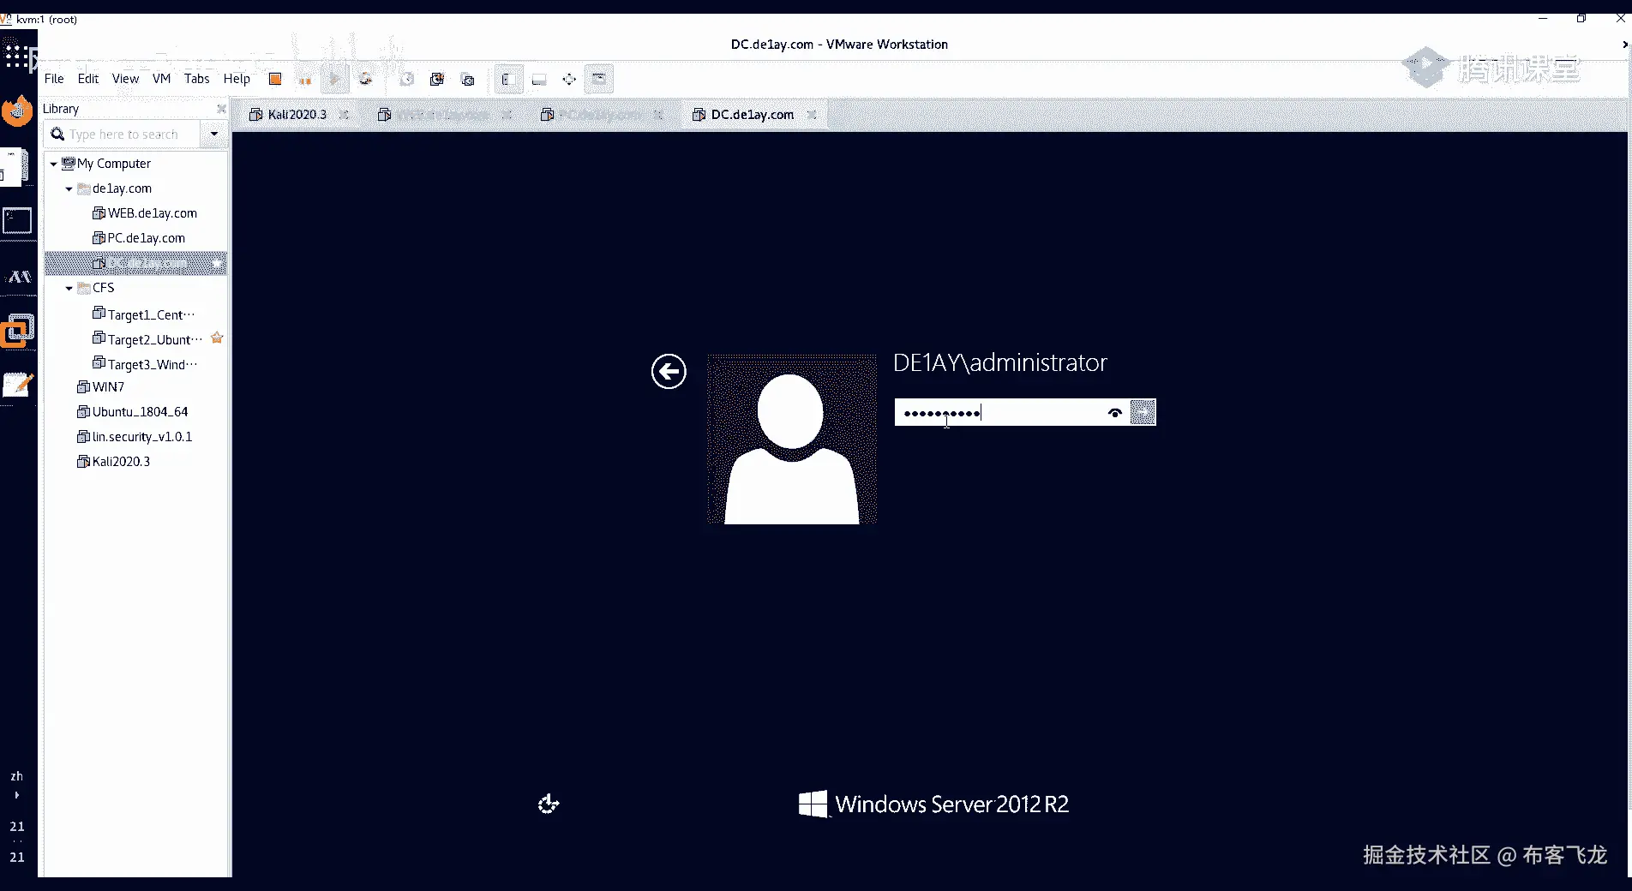Go back with the login screen arrow
Screen dimensions: 1632x891
click(669, 372)
